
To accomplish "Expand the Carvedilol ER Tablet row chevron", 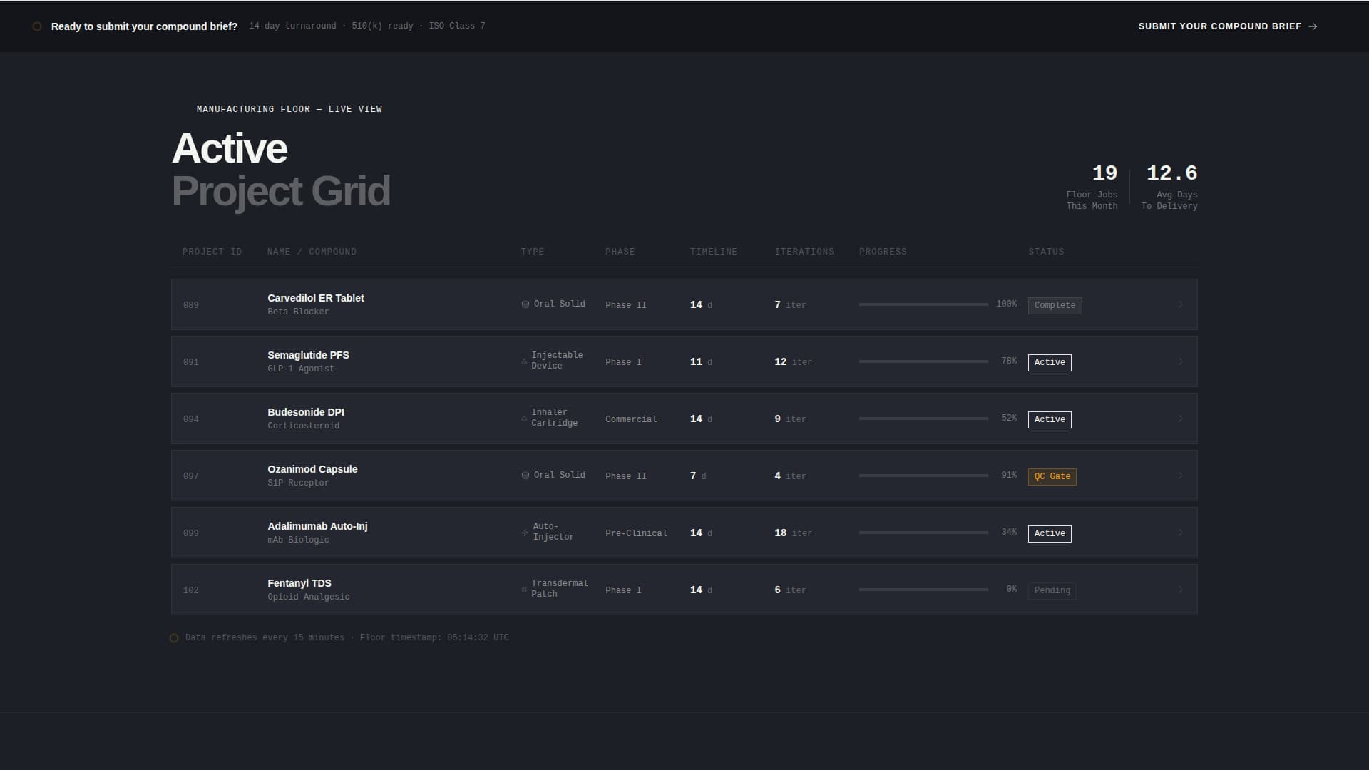I will [1180, 305].
